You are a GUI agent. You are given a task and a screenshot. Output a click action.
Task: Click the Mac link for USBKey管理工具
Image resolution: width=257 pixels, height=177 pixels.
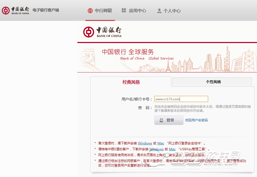point(172,149)
